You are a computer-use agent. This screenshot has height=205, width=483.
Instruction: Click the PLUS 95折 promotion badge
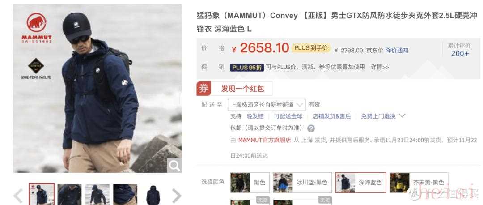tap(247, 67)
